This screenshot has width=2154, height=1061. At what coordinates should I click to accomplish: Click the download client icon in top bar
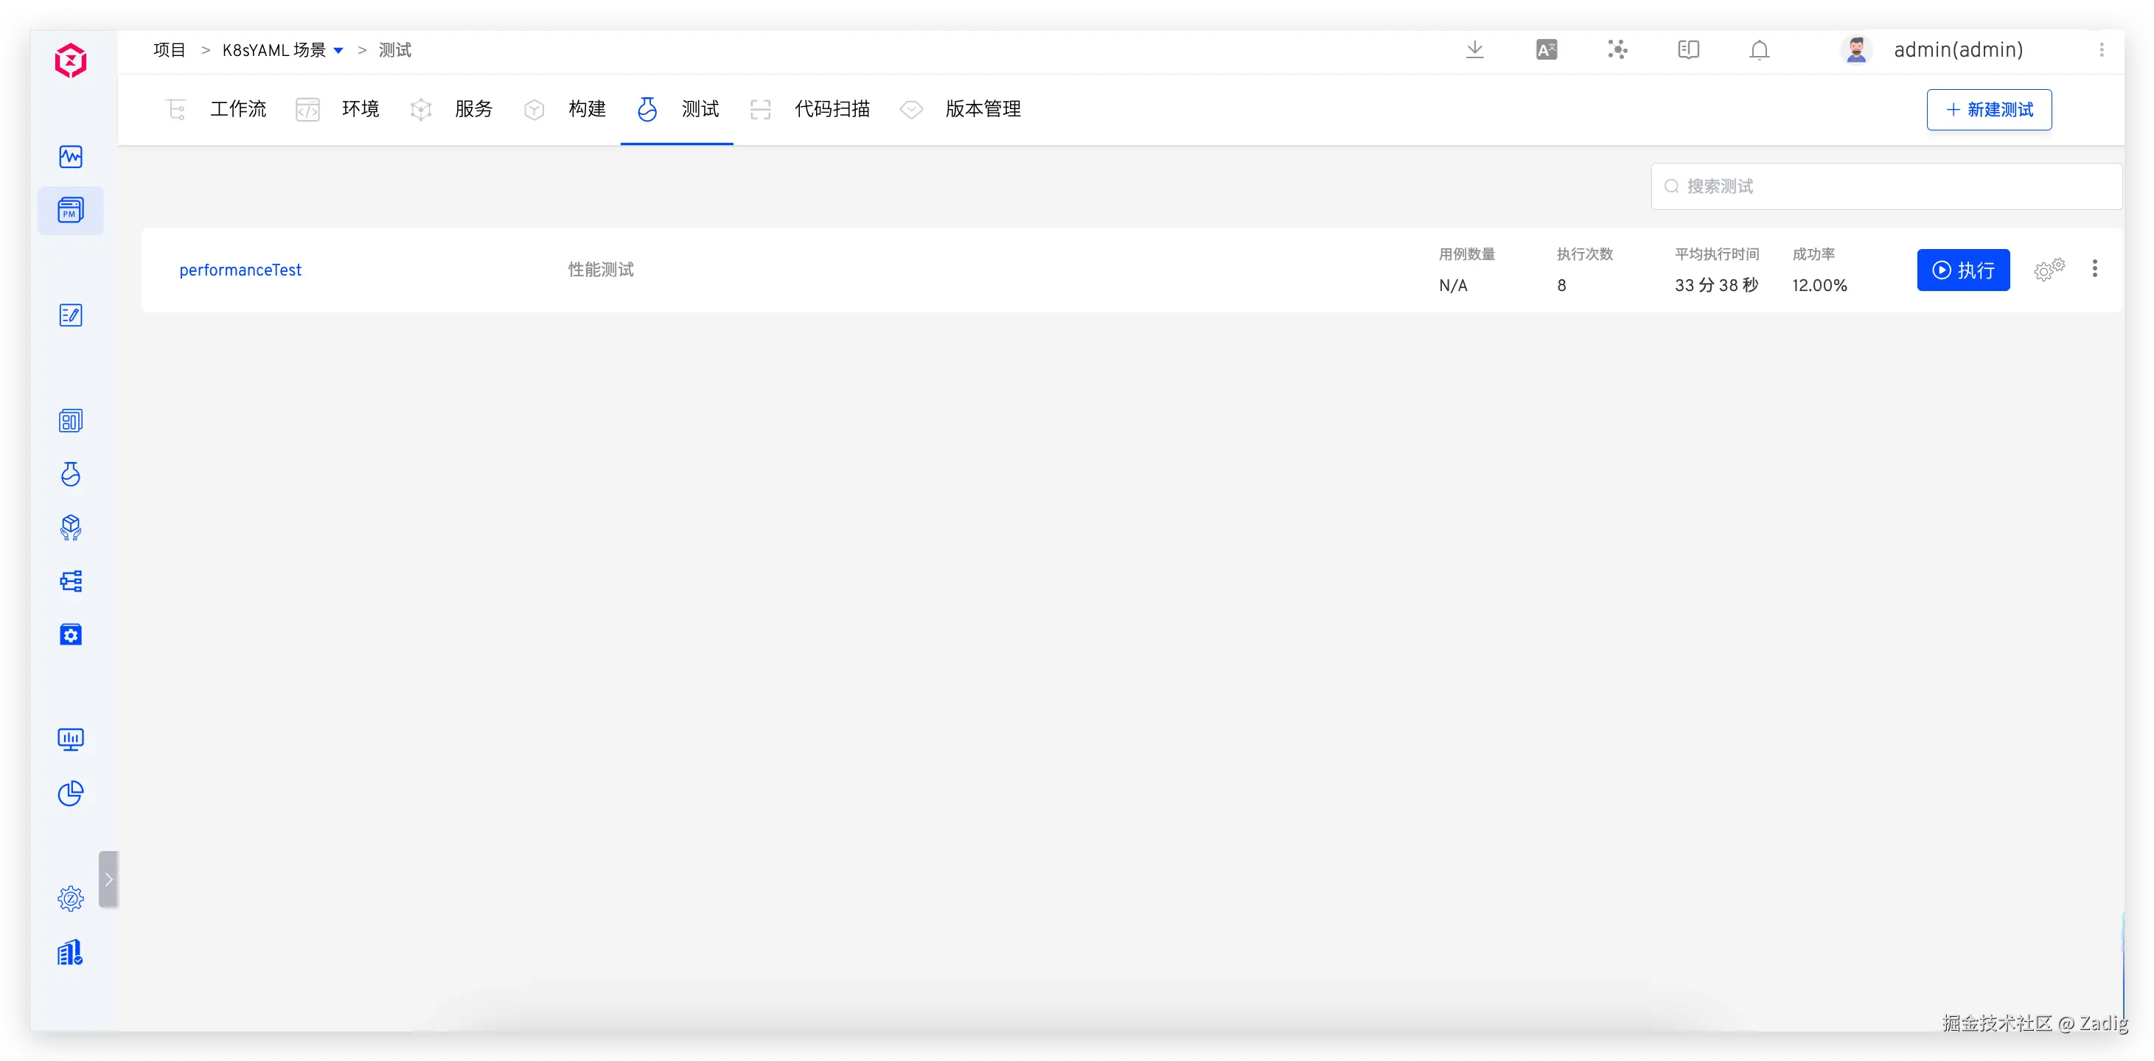(1474, 50)
